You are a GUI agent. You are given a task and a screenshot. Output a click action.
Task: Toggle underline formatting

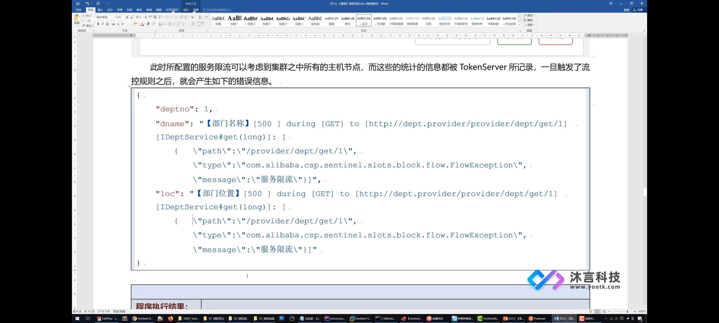coord(107,24)
